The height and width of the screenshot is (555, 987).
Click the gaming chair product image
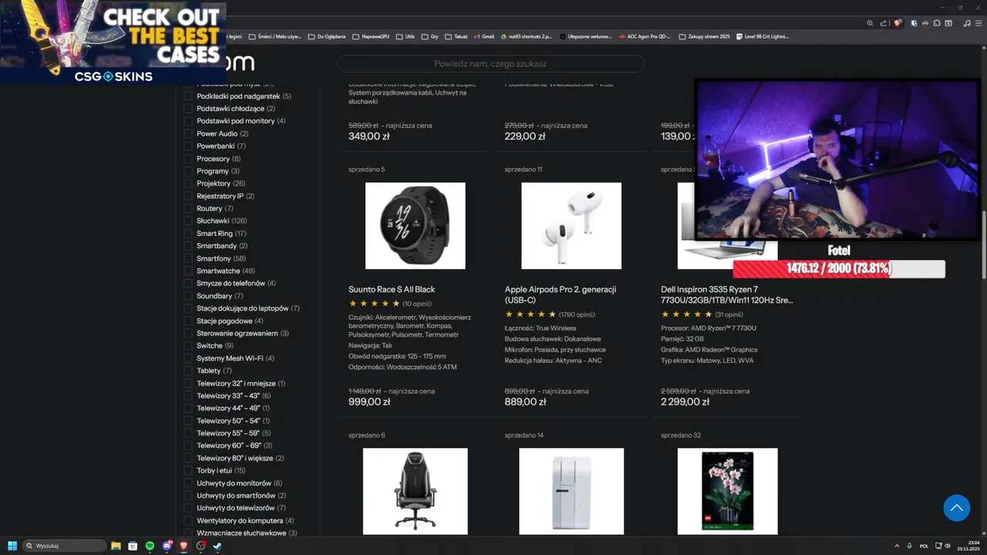coord(415,491)
